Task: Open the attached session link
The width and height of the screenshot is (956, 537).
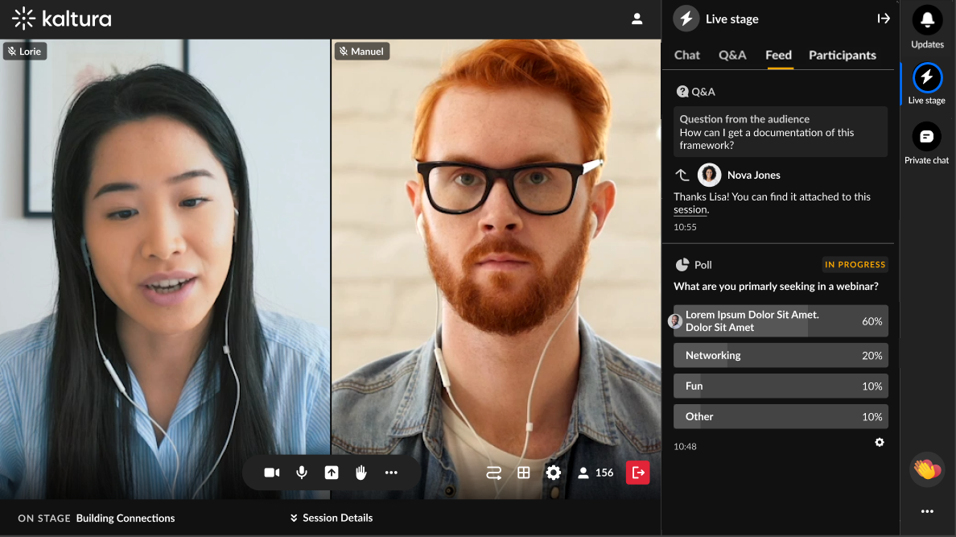Action: pos(690,210)
